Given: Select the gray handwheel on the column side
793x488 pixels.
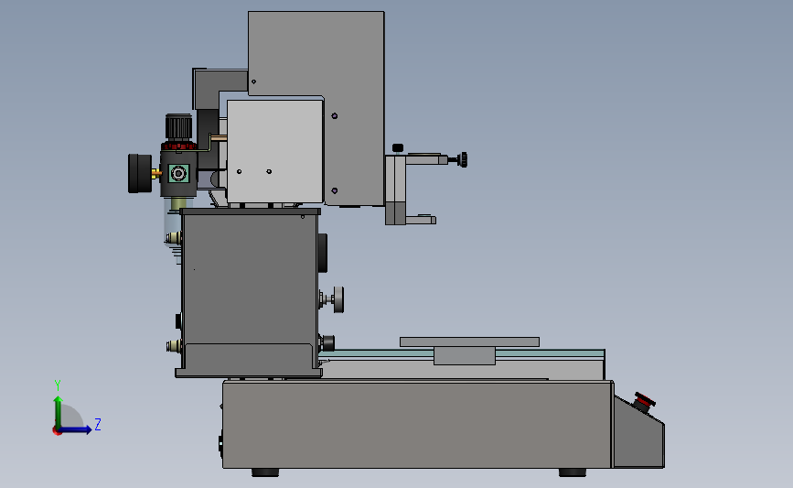Looking at the screenshot, I should tap(338, 299).
